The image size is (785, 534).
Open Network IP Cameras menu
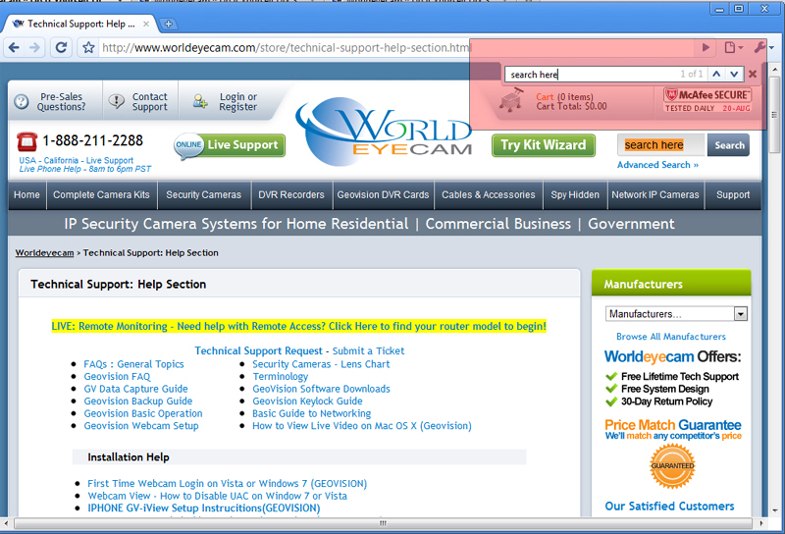655,195
